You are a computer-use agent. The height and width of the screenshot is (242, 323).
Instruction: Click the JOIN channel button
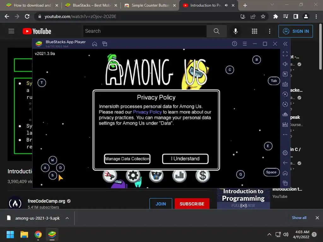(x=161, y=204)
